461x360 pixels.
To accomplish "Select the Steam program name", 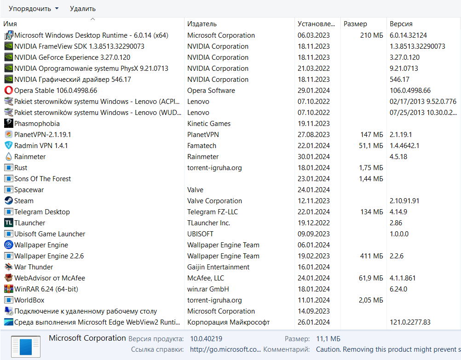I will [x=24, y=201].
